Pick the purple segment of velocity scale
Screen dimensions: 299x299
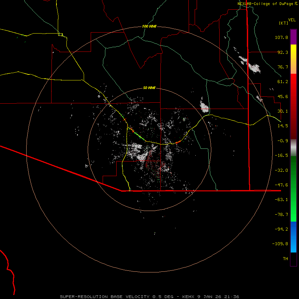point(293,37)
